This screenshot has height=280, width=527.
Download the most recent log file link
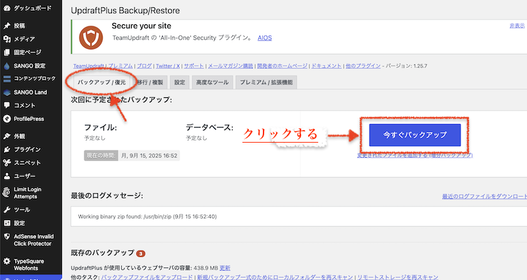[x=484, y=196]
